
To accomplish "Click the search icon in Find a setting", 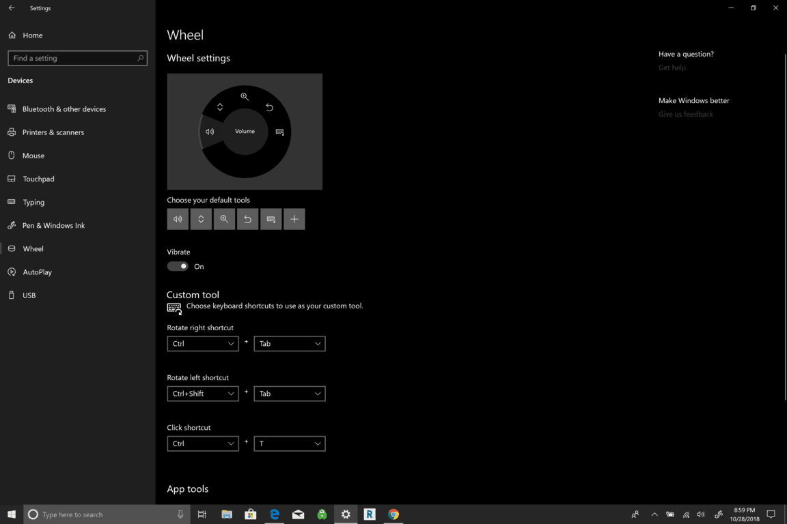I will (x=141, y=58).
